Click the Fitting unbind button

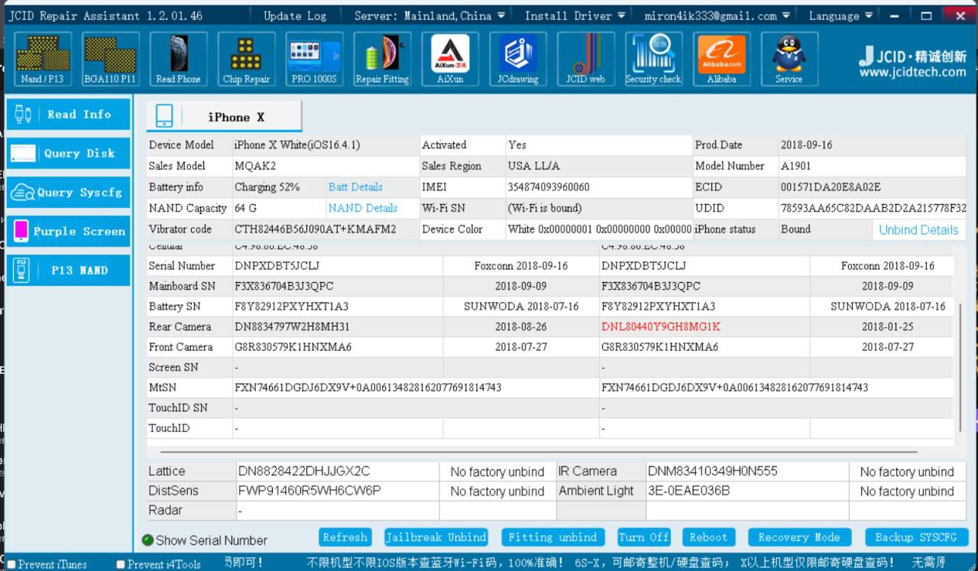coord(553,537)
